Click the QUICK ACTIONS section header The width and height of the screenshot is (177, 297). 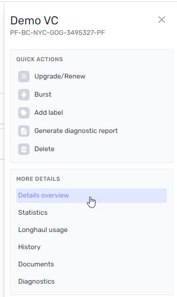coord(40,59)
